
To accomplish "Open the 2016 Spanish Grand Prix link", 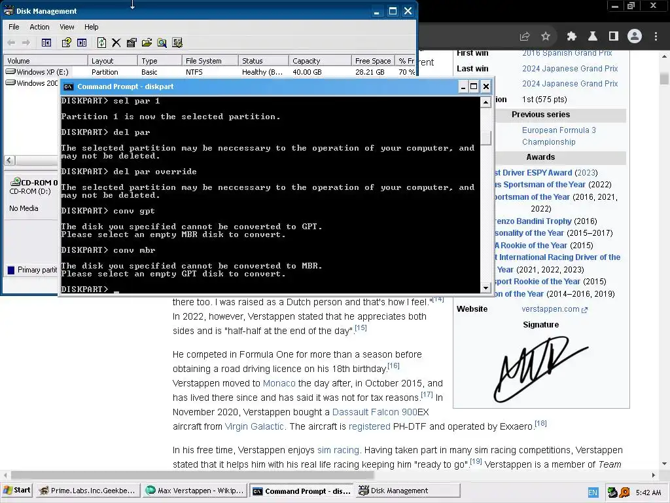I will click(567, 53).
